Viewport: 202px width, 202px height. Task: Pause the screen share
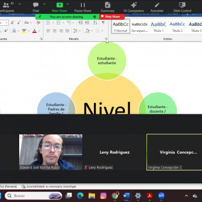[x=83, y=7]
